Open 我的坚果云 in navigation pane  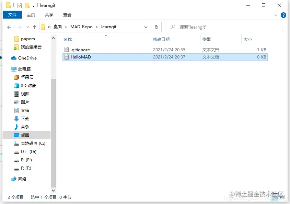click(x=31, y=47)
